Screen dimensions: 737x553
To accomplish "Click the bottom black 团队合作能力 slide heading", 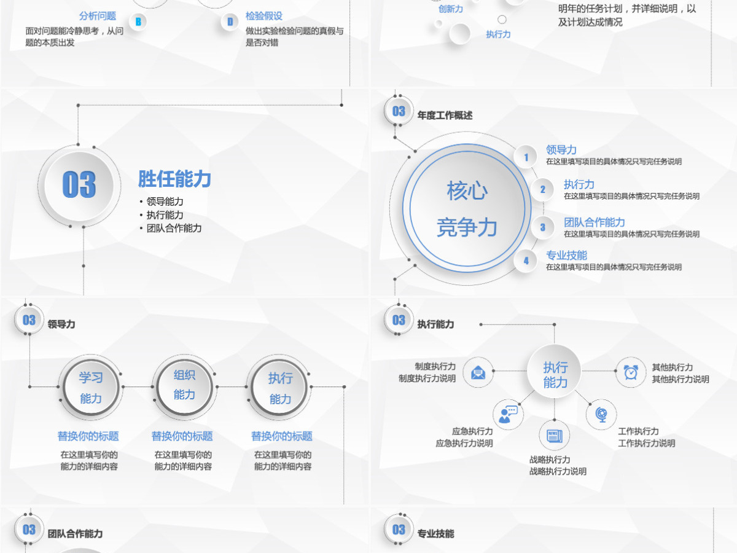I will point(76,533).
